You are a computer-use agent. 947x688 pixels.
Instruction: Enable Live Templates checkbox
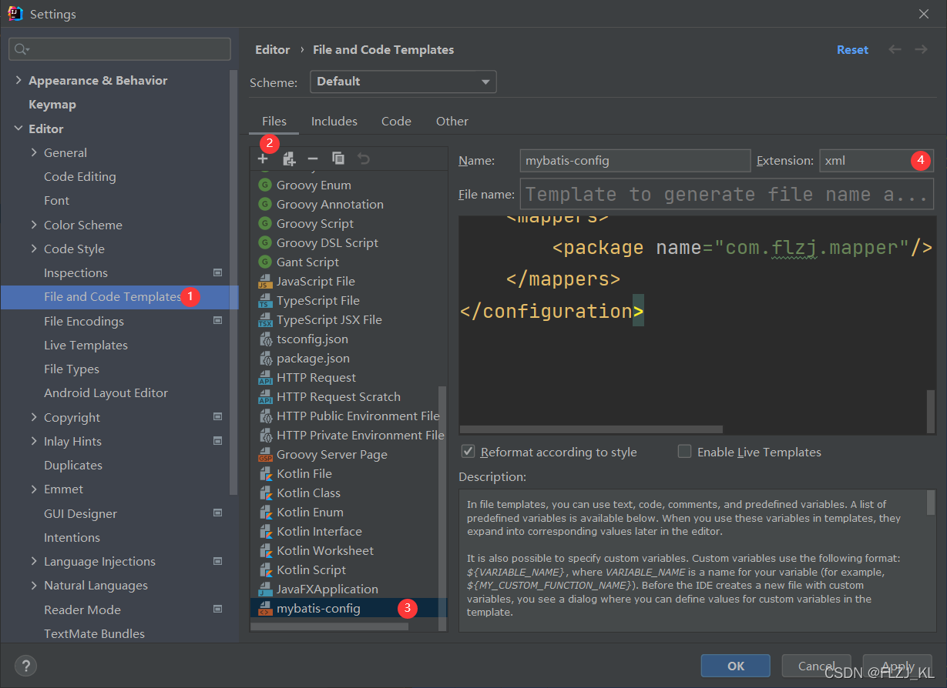(684, 452)
